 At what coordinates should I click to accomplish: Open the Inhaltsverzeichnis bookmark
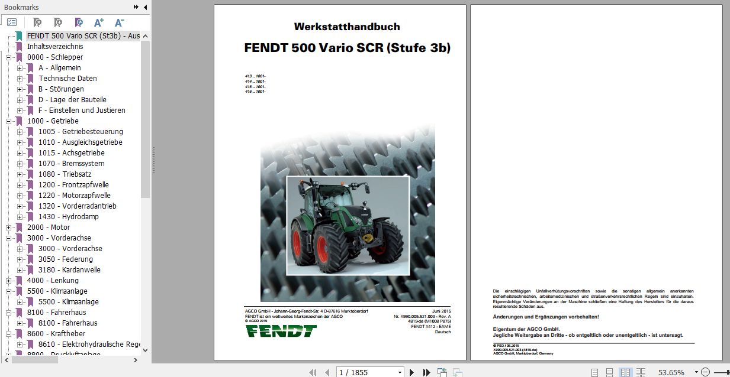tap(55, 47)
